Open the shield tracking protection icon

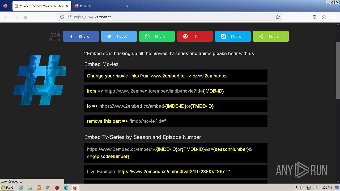point(62,17)
